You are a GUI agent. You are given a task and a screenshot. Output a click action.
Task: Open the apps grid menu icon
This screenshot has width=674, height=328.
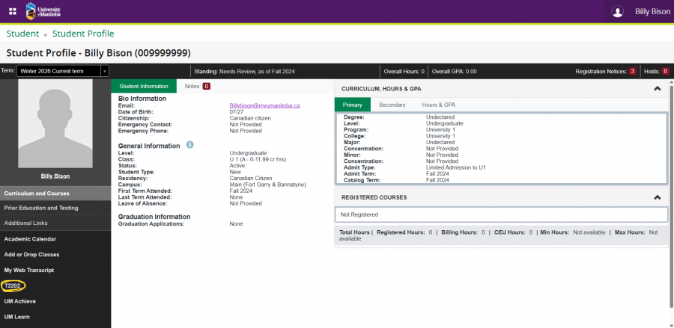pos(12,11)
